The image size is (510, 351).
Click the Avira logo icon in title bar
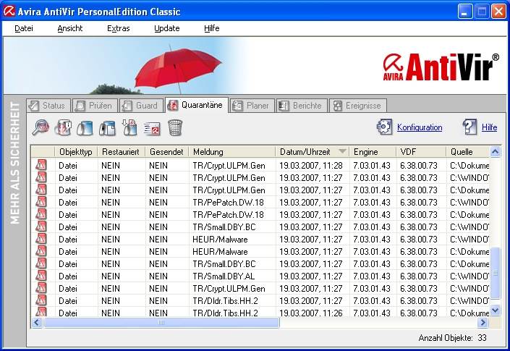9,11
